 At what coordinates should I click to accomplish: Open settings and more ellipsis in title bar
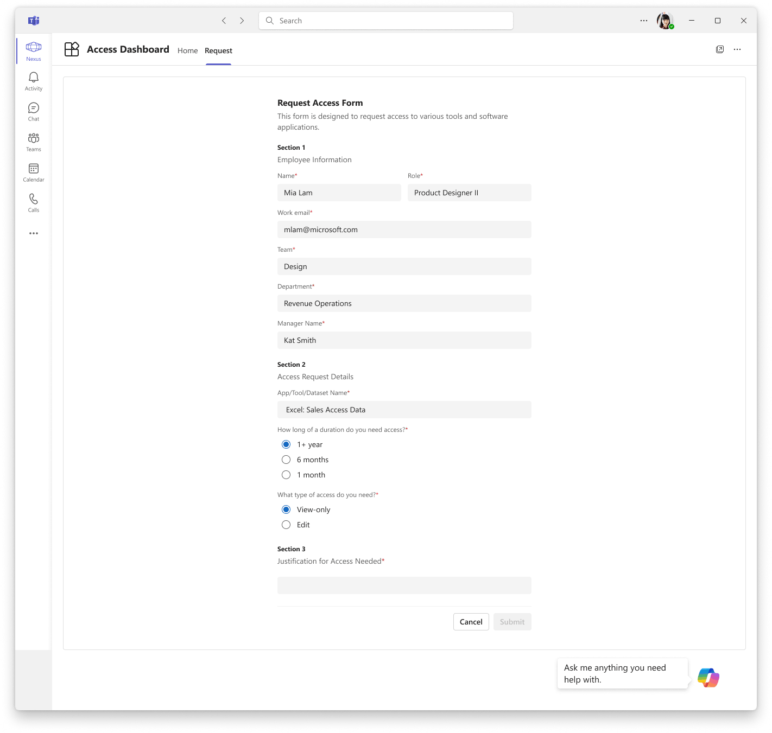[644, 21]
